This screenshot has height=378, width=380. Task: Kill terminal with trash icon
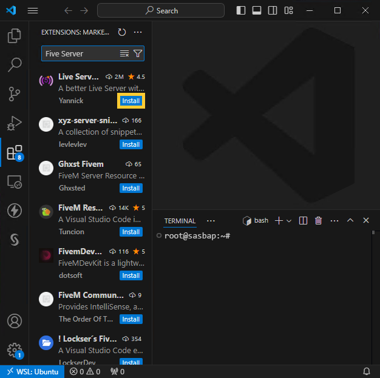point(318,220)
